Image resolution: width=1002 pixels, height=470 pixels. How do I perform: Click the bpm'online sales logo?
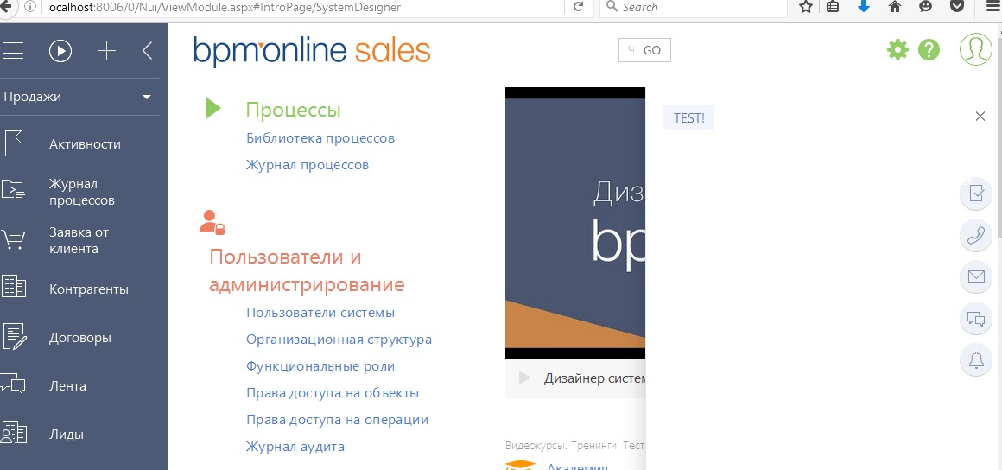tap(312, 51)
